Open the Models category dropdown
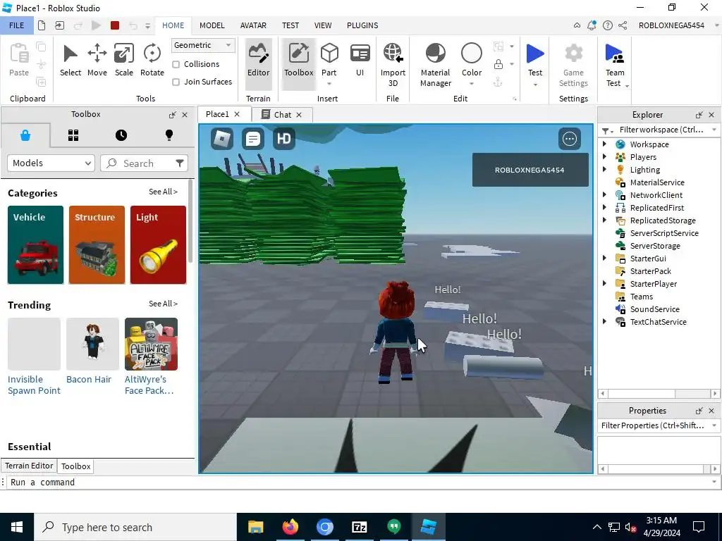The height and width of the screenshot is (541, 722). click(51, 163)
